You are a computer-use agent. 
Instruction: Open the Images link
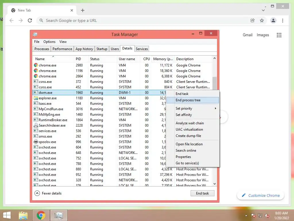point(263,35)
